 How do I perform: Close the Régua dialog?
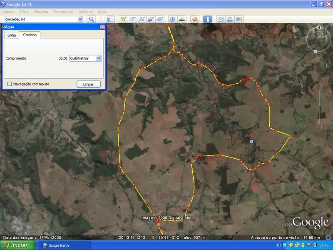tap(102, 27)
